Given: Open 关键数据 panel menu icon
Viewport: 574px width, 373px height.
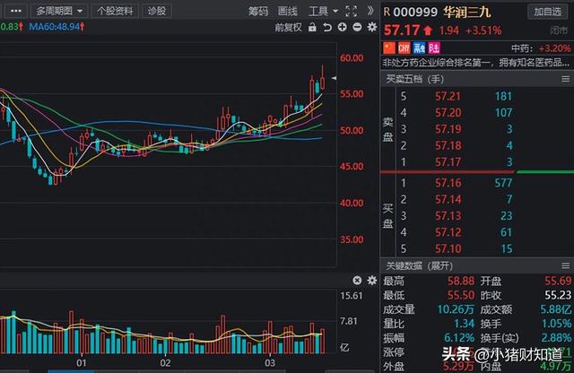Looking at the screenshot, I should pyautogui.click(x=565, y=265).
